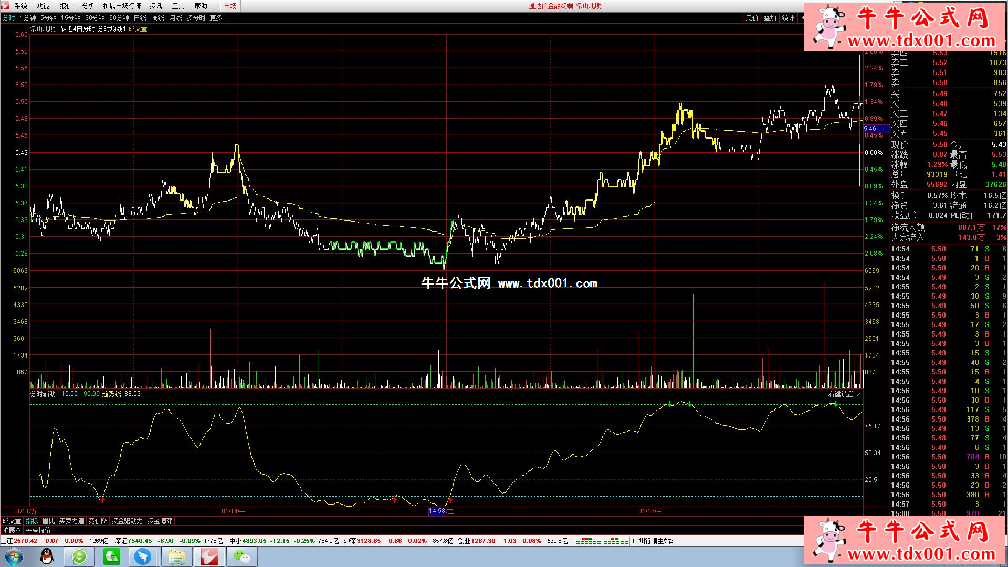1008x567 pixels.
Task: Open Windows Explorer folder taskbar icon
Action: coord(176,556)
